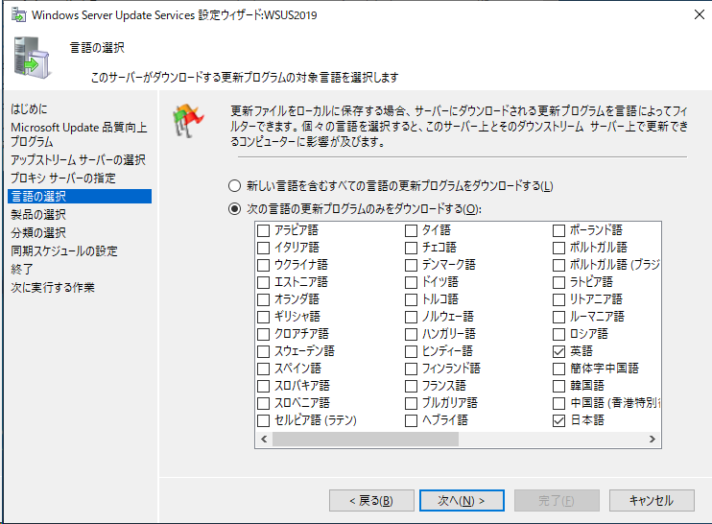
Task: Check the ロシア語 checkbox
Action: pos(559,334)
